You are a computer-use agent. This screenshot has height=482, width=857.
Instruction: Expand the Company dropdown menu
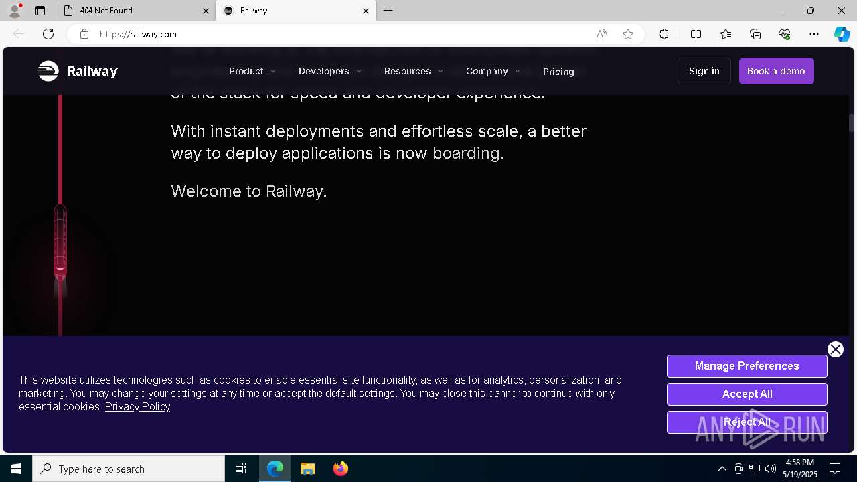click(x=493, y=71)
